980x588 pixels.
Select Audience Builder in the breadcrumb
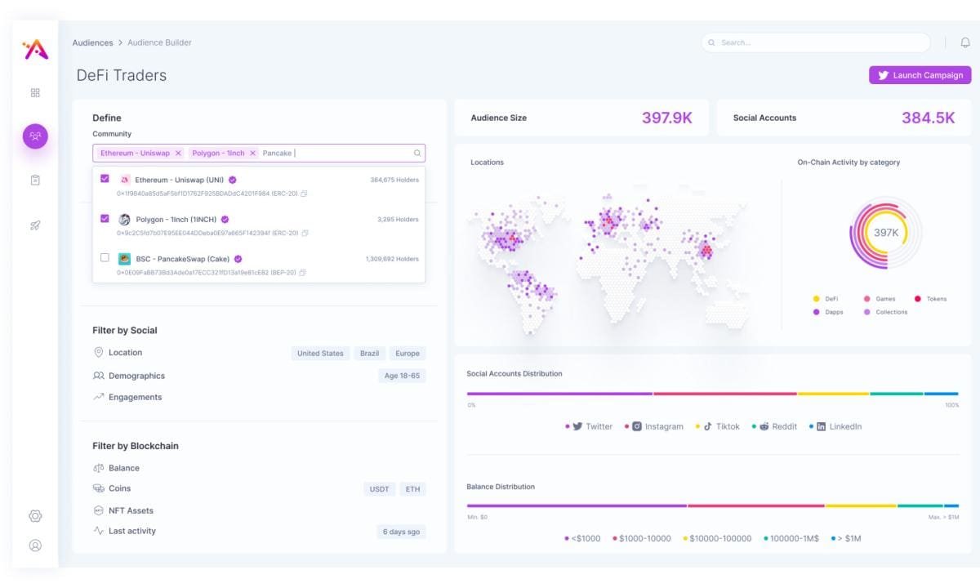(x=159, y=42)
